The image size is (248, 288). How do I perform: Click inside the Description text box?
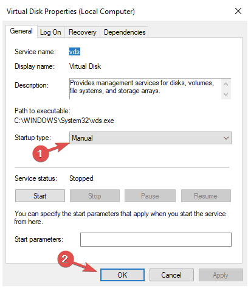pos(145,89)
